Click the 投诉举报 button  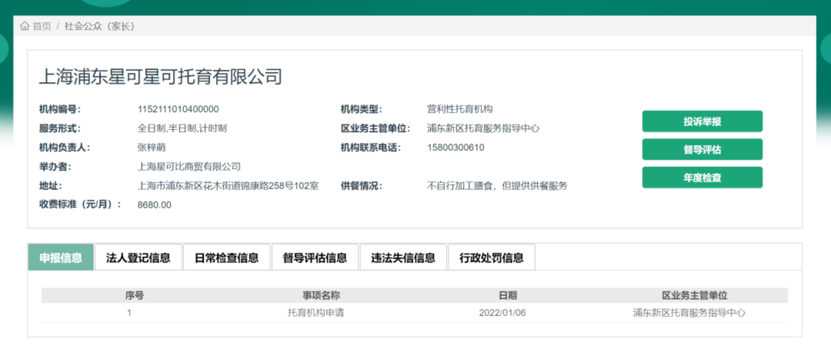point(702,121)
